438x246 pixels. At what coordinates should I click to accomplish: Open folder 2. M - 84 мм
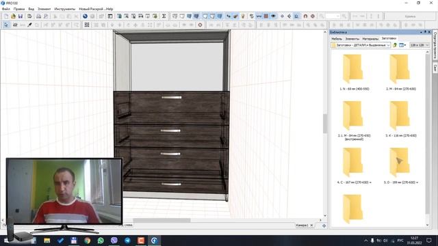(400, 72)
